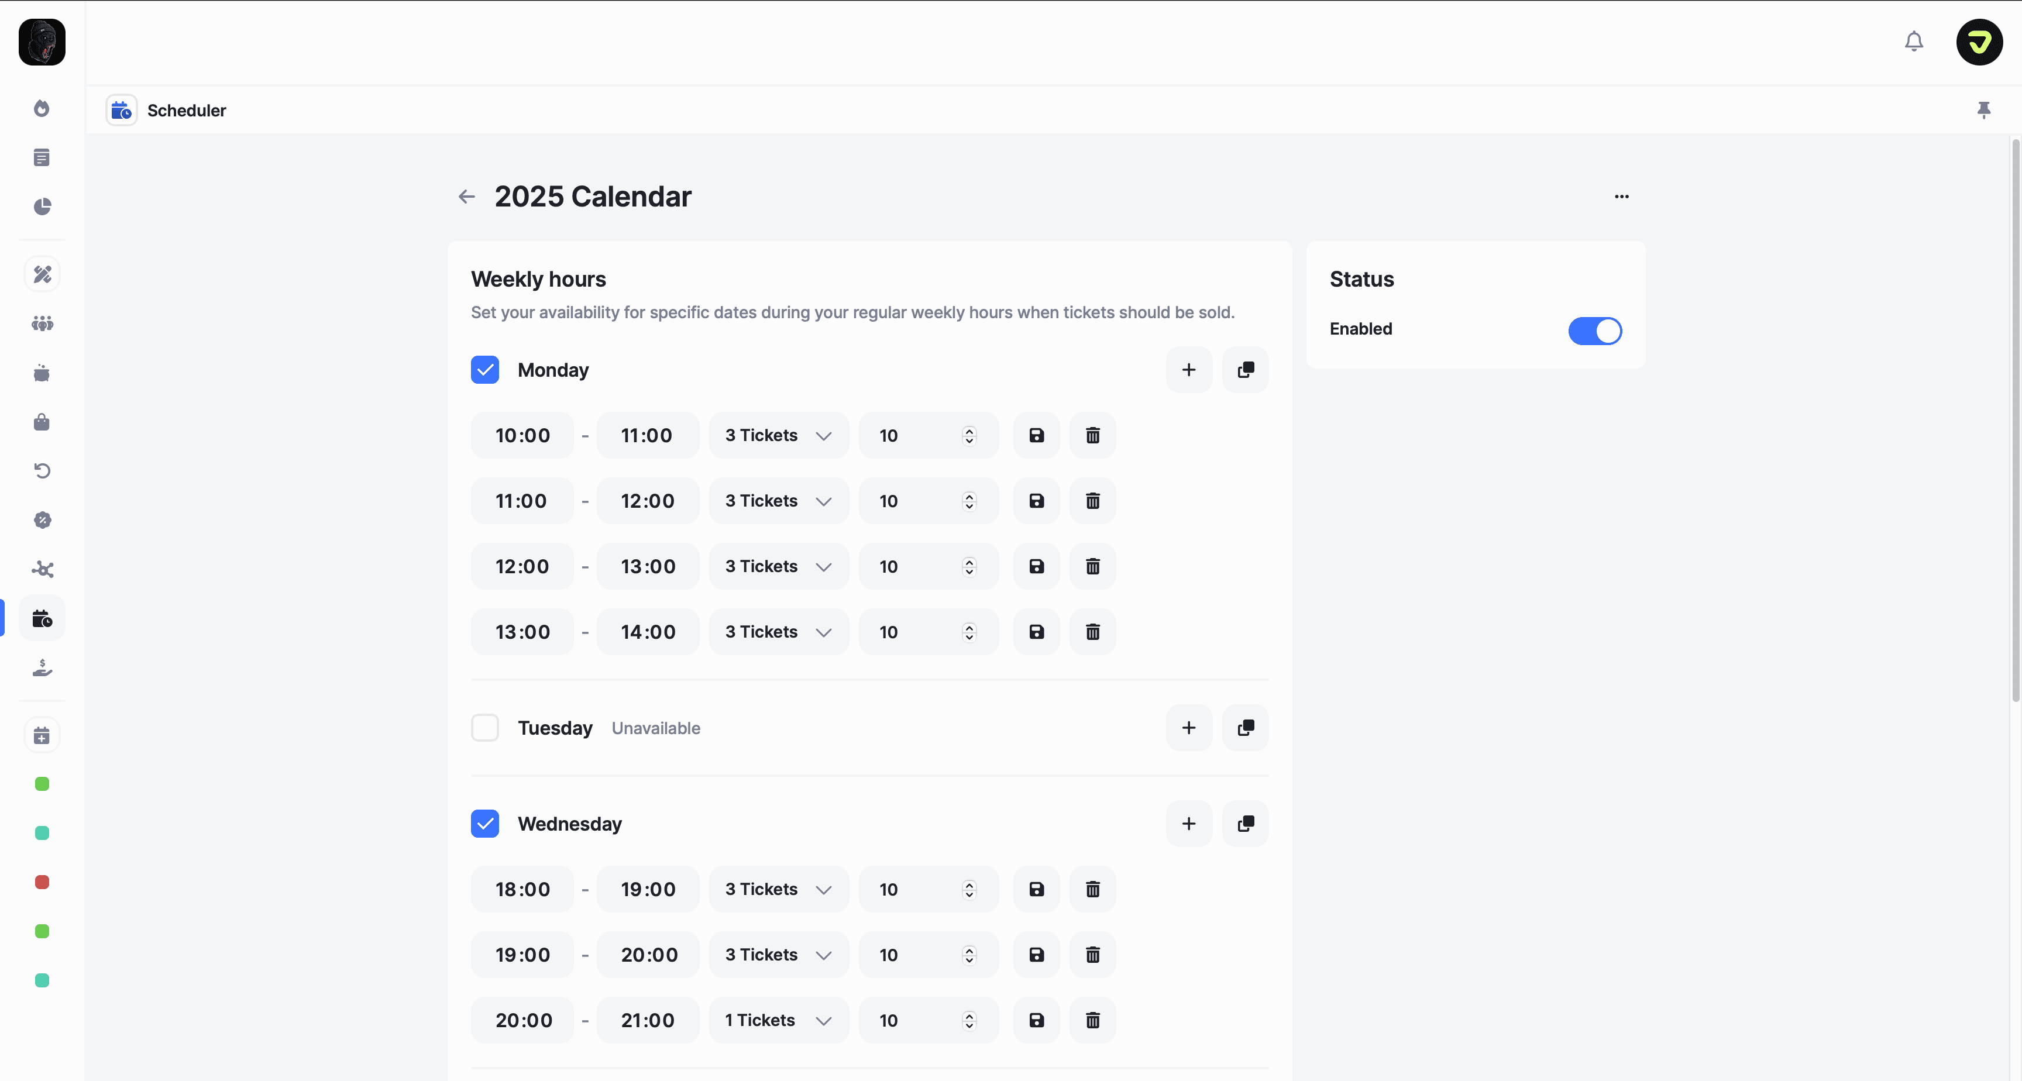Delete the Monday 10:00-11:00 time slot
The width and height of the screenshot is (2022, 1081).
1093,435
